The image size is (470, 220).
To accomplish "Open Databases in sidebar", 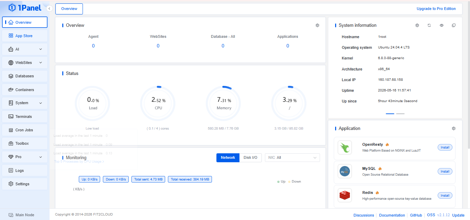I will [25, 76].
